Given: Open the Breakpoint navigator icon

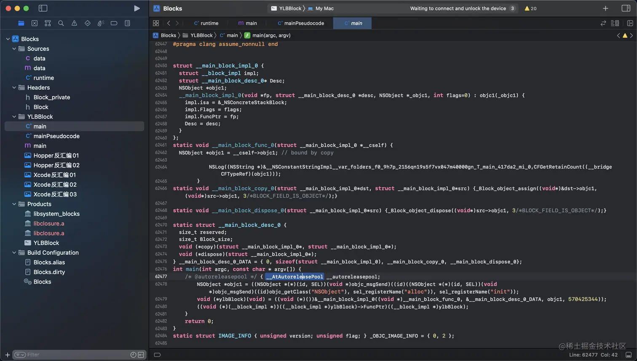Looking at the screenshot, I should (114, 23).
